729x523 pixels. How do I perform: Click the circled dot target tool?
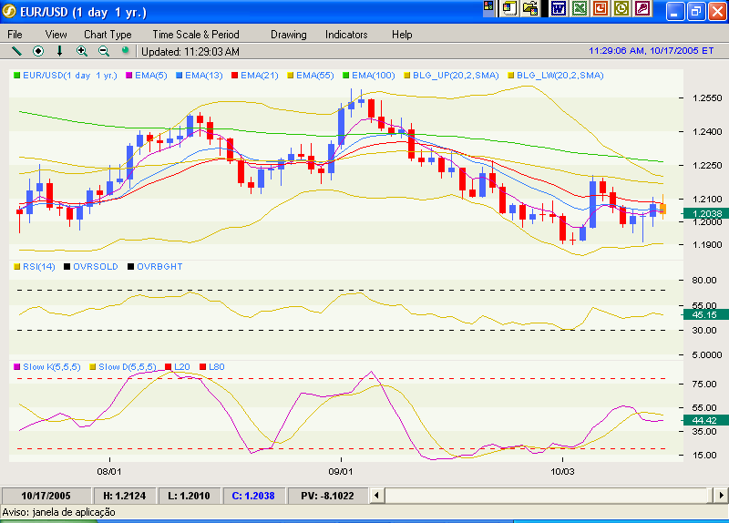pos(38,51)
